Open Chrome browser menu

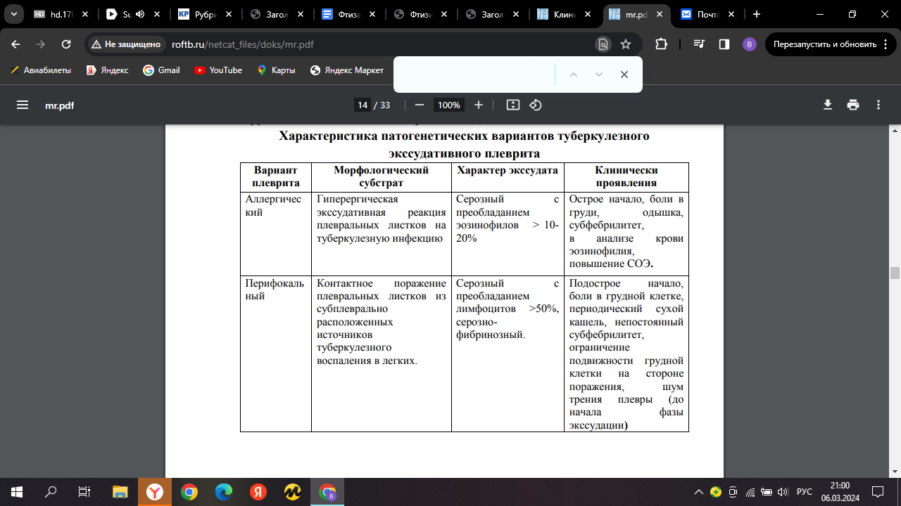point(884,44)
